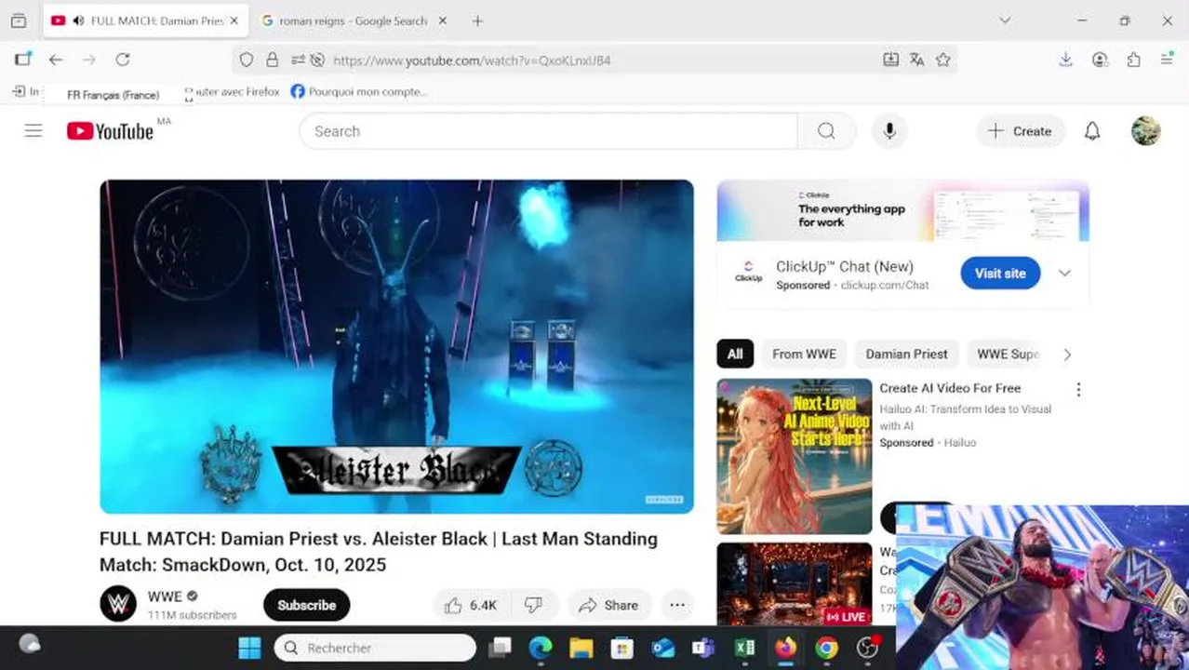Switch to the roman reigns Google Search tab
The width and height of the screenshot is (1189, 670).
coord(354,20)
